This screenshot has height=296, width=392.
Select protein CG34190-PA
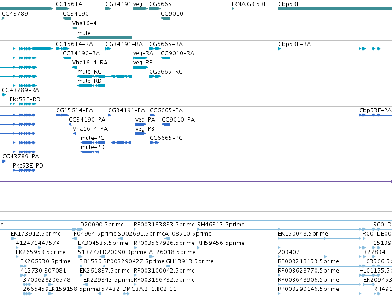[x=87, y=120]
